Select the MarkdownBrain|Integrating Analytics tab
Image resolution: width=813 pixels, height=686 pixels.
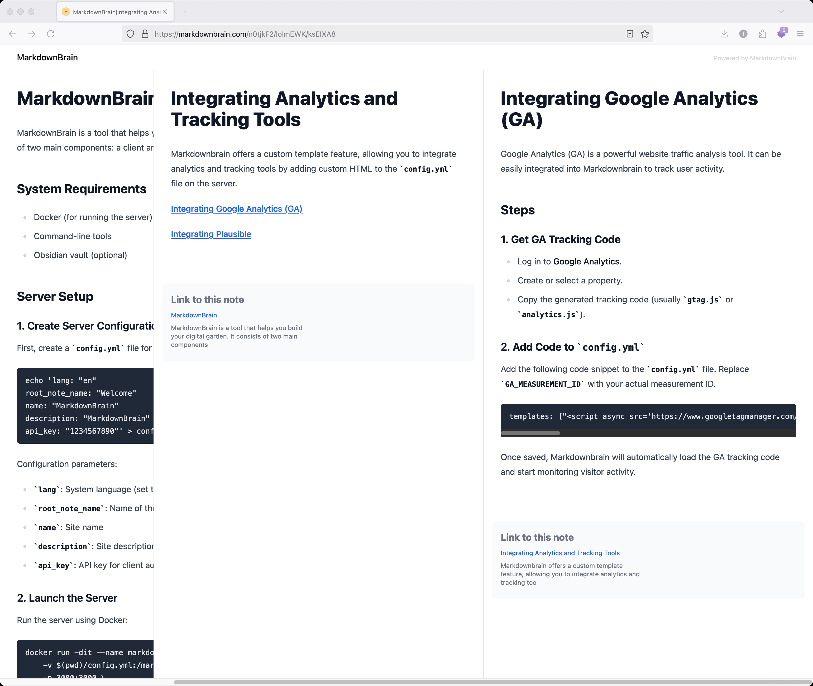(116, 12)
